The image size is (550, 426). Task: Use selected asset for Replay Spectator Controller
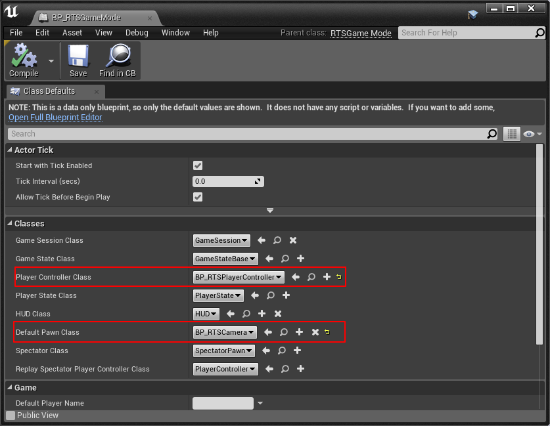[269, 368]
